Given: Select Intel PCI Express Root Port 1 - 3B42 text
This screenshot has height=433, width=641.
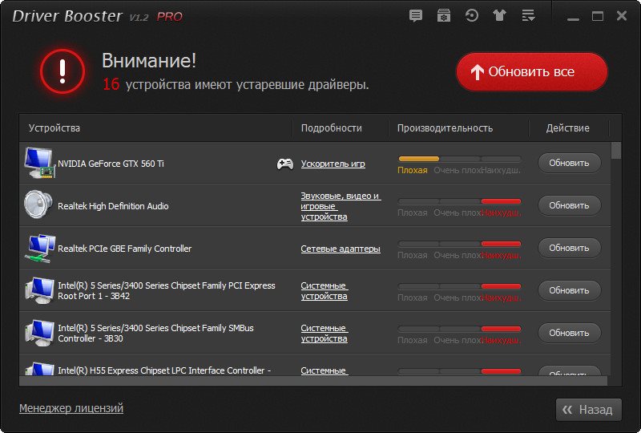Looking at the screenshot, I should coord(167,290).
